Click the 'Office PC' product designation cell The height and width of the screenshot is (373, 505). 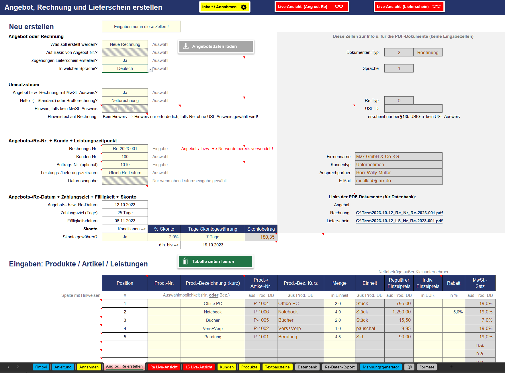click(213, 304)
